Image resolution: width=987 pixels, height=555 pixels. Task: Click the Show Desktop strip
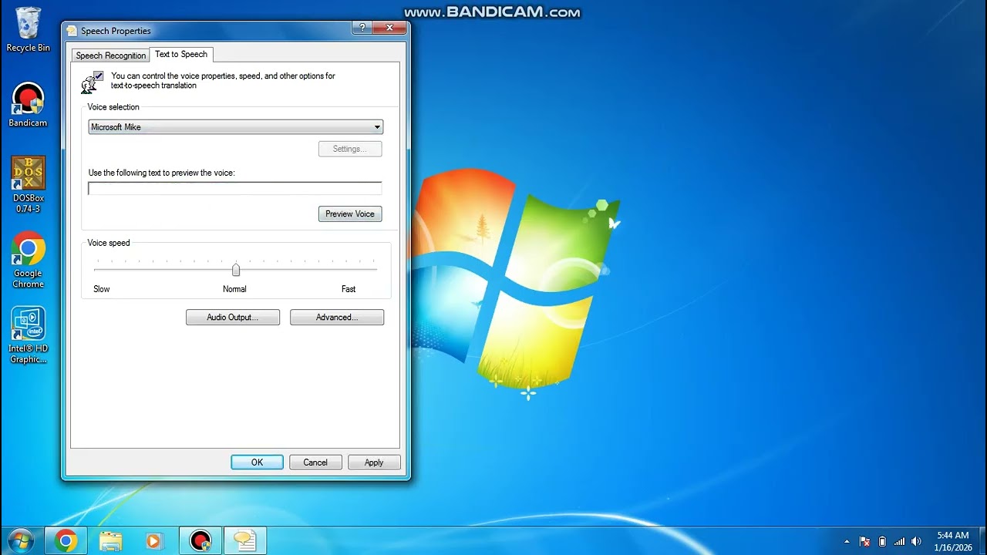[982, 541]
